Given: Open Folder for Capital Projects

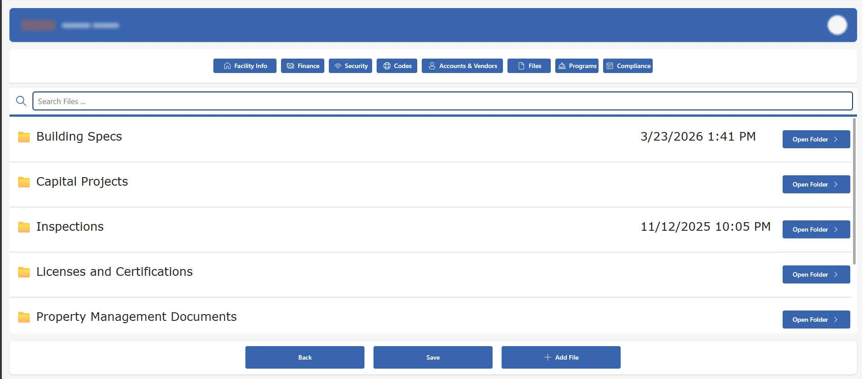Looking at the screenshot, I should coord(816,184).
